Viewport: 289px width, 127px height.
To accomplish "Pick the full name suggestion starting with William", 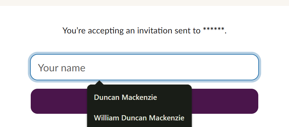I will click(x=139, y=118).
